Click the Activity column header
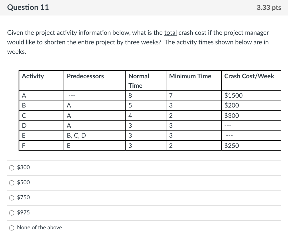The height and width of the screenshot is (242, 288). tap(33, 76)
